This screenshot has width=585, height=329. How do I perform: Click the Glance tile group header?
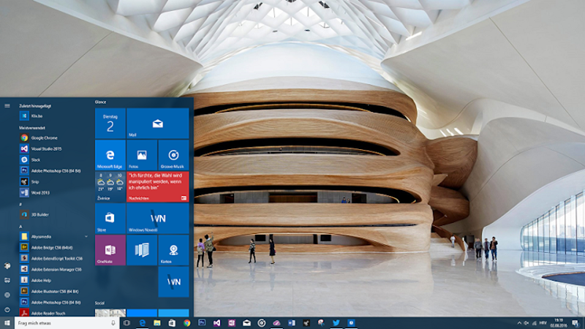coord(100,102)
